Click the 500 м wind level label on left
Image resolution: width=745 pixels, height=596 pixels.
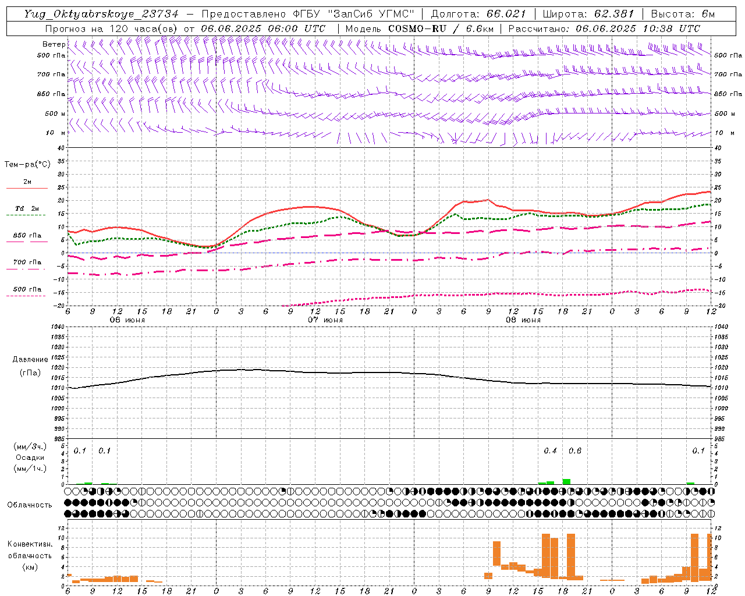(56, 113)
